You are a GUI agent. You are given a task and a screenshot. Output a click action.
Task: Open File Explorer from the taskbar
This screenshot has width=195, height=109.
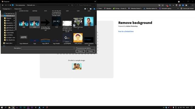tap(9, 107)
